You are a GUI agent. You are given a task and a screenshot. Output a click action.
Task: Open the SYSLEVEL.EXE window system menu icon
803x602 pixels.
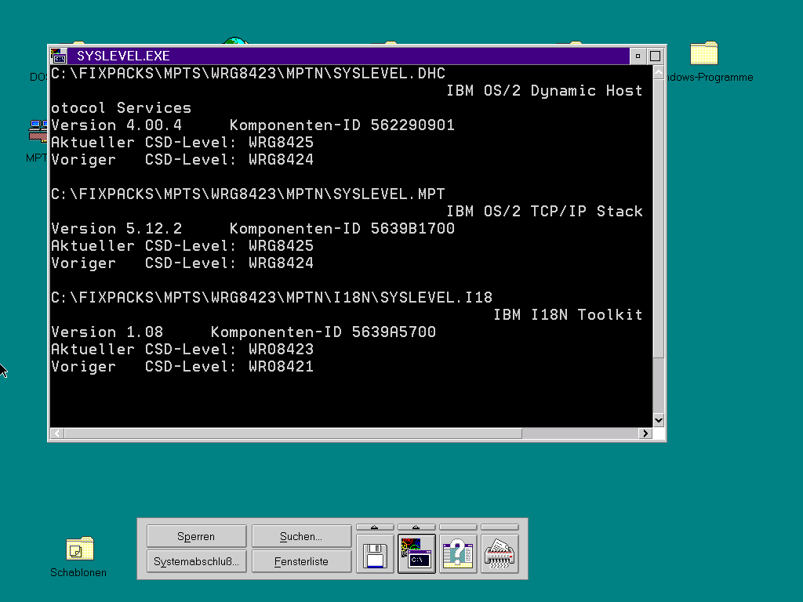(59, 56)
